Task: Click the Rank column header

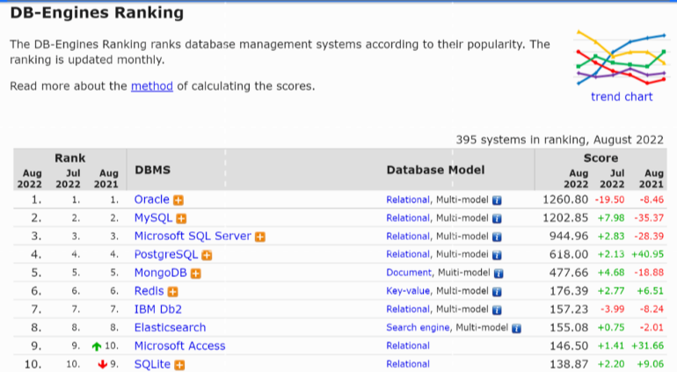Action: 70,158
